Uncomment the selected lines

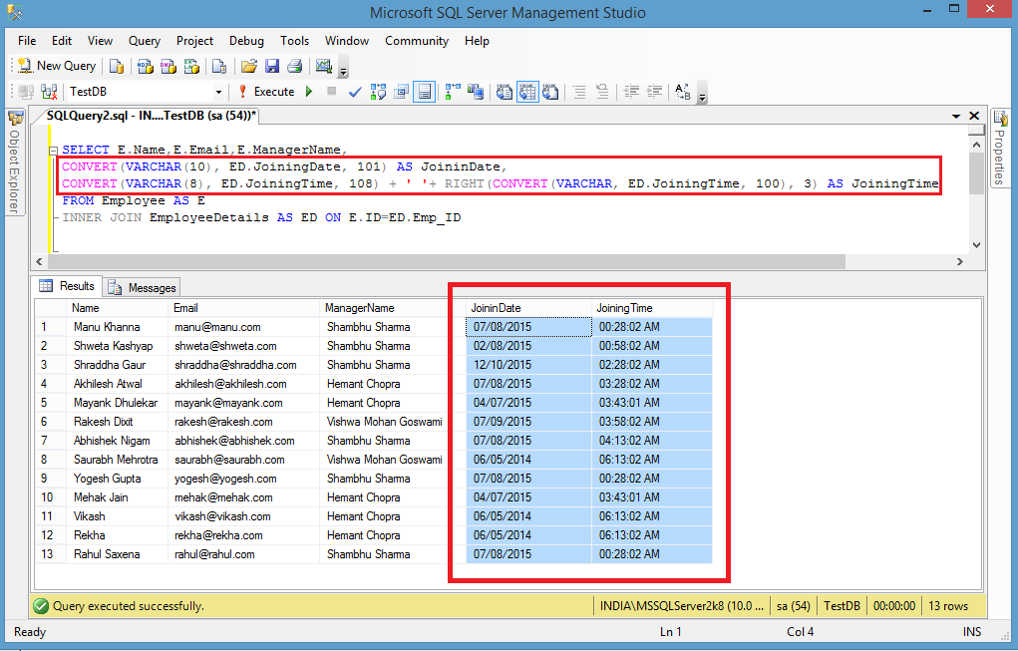click(x=602, y=92)
